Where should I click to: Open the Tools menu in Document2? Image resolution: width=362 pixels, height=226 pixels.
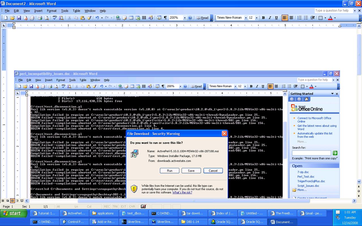(x=65, y=11)
